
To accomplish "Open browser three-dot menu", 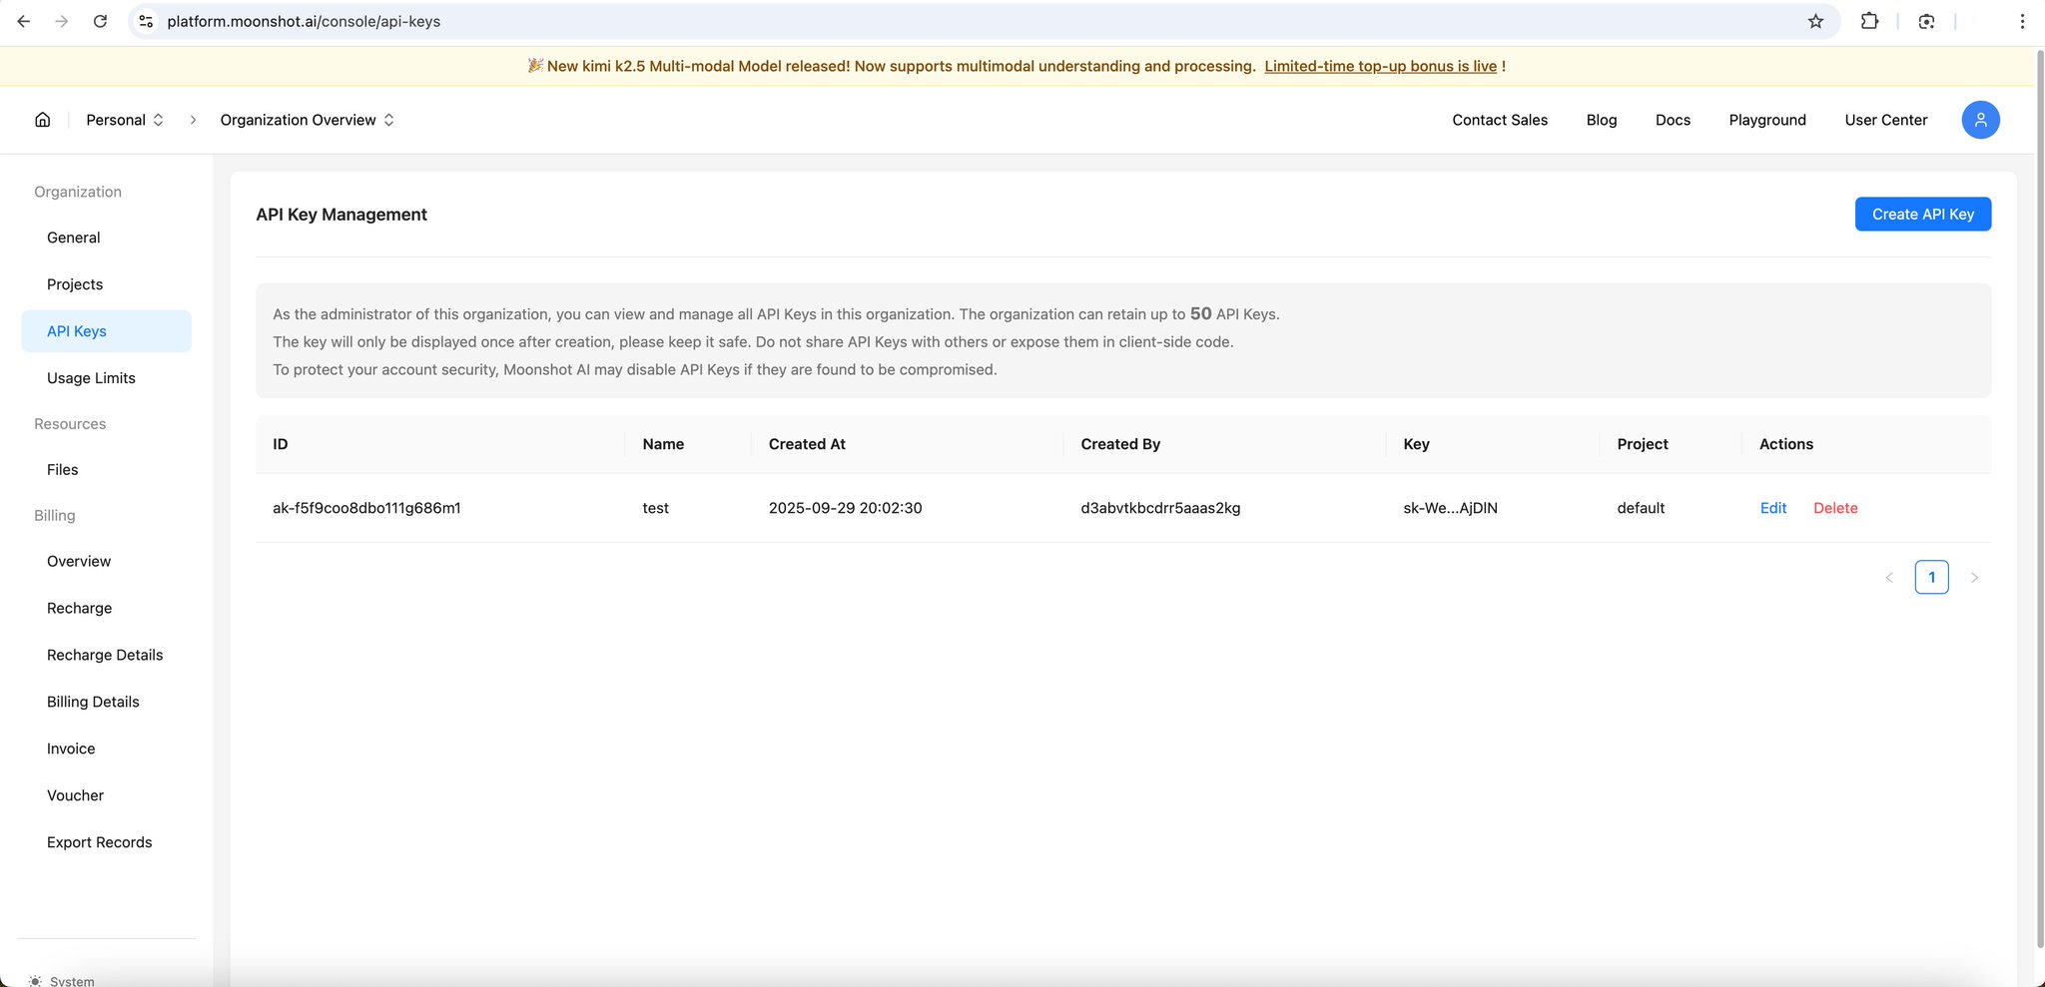I will [x=2022, y=21].
